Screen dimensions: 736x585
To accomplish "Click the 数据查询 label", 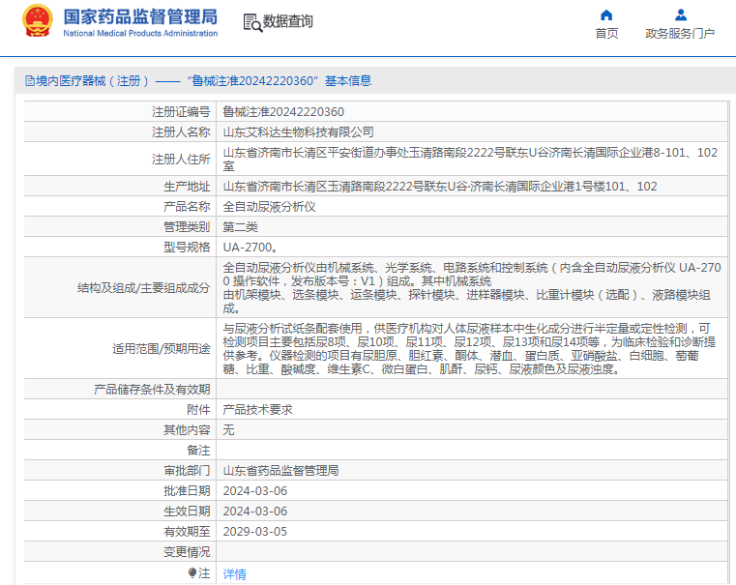I will click(288, 21).
